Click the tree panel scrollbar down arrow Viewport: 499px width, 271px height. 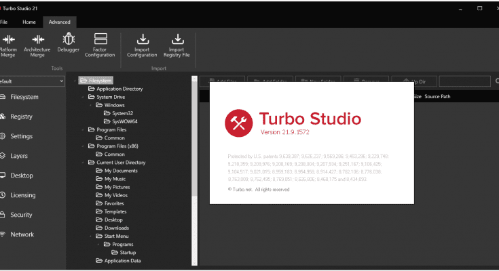pyautogui.click(x=194, y=262)
